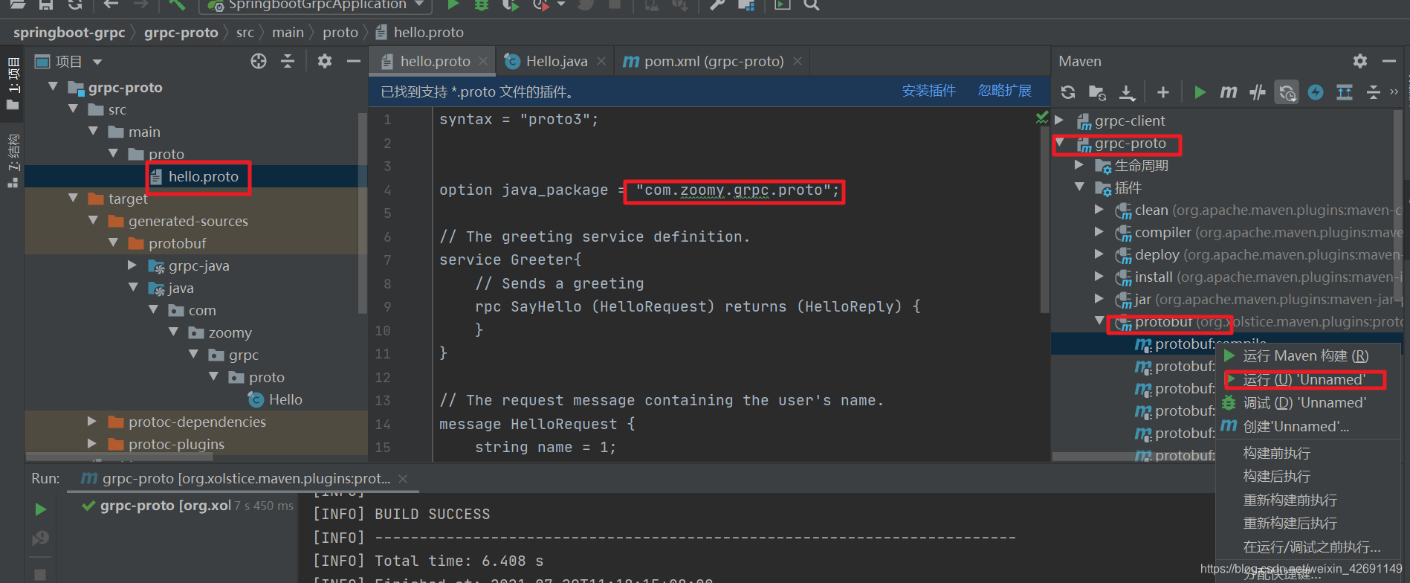Click the blue lightning bolt Maven icon
The height and width of the screenshot is (583, 1410).
(x=1316, y=92)
